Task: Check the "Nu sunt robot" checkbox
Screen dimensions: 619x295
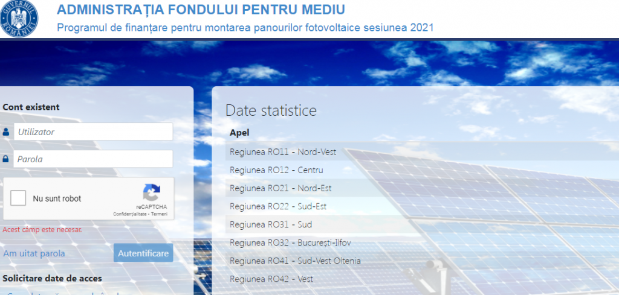Action: tap(18, 198)
